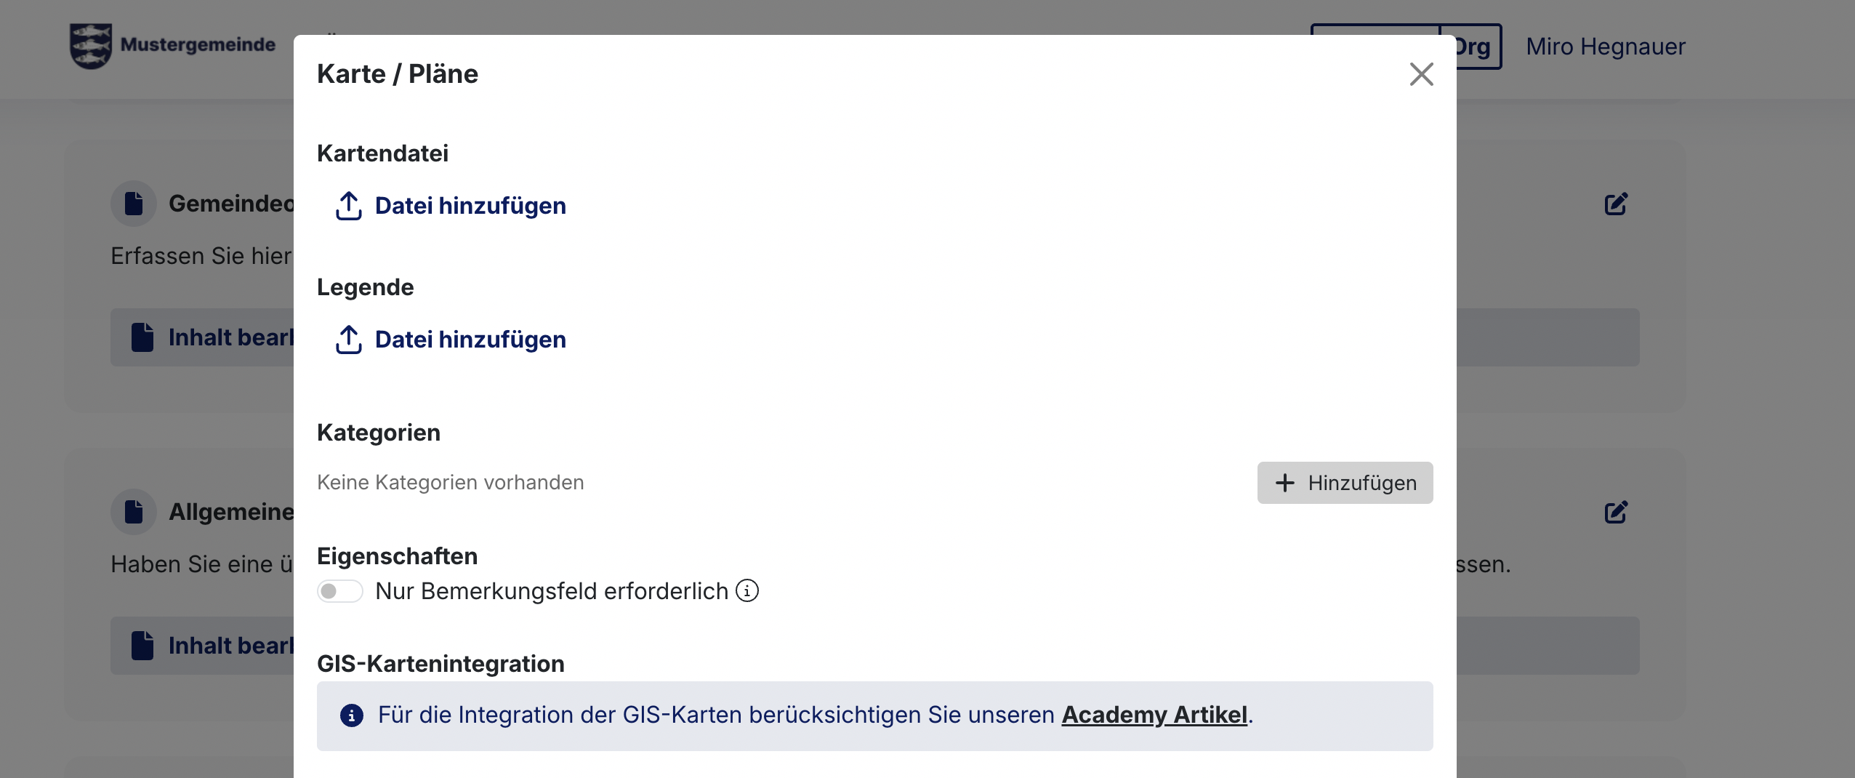Click document icon beside Allgemeine heading
Screen dimensions: 1855x778
click(134, 512)
